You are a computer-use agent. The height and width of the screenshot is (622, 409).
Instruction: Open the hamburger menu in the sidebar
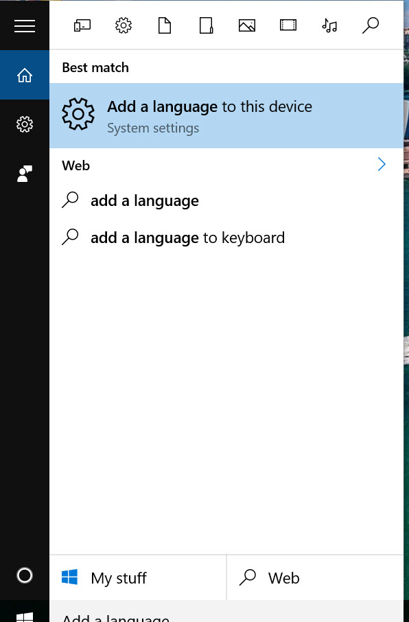pyautogui.click(x=25, y=26)
